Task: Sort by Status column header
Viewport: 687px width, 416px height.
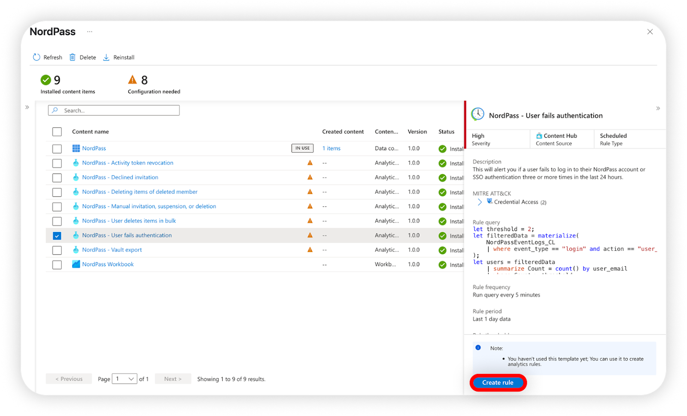Action: (447, 132)
